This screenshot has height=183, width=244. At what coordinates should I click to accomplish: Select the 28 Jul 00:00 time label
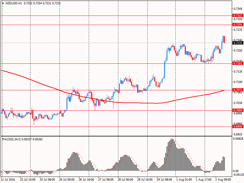pyautogui.click(x=125, y=180)
